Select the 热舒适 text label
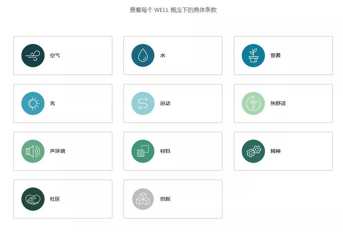343x232 pixels. (x=278, y=104)
